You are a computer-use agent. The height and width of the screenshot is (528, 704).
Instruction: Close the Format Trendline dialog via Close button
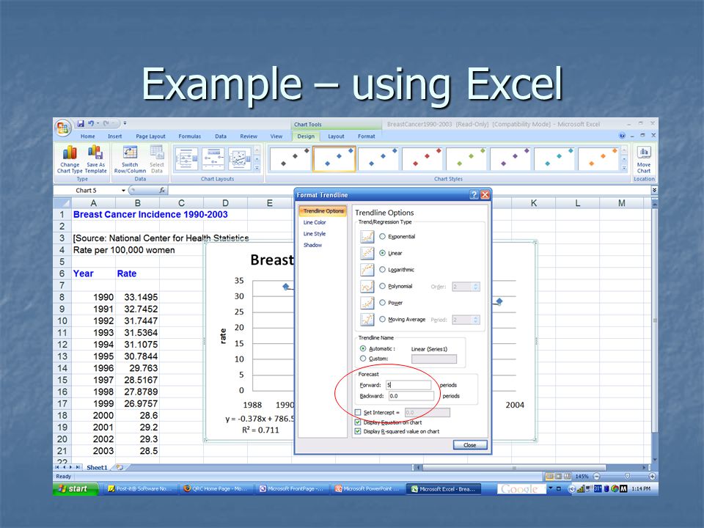469,444
